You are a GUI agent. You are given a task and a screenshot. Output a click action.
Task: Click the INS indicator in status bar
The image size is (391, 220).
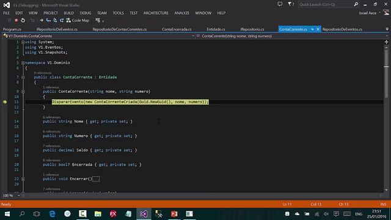point(383,204)
